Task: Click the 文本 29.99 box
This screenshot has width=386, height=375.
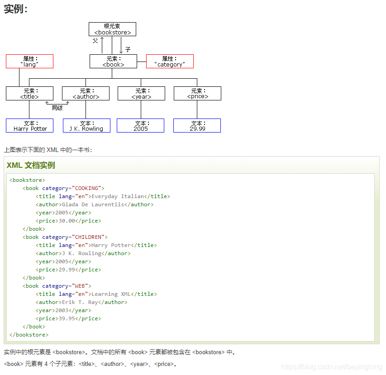Action: tap(196, 125)
